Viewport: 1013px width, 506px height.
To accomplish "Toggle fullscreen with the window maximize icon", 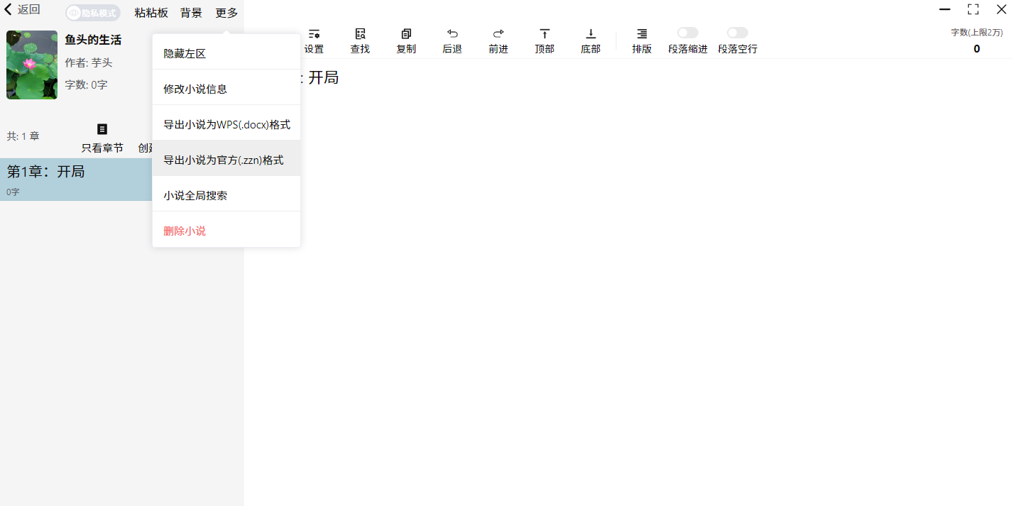I will [973, 9].
